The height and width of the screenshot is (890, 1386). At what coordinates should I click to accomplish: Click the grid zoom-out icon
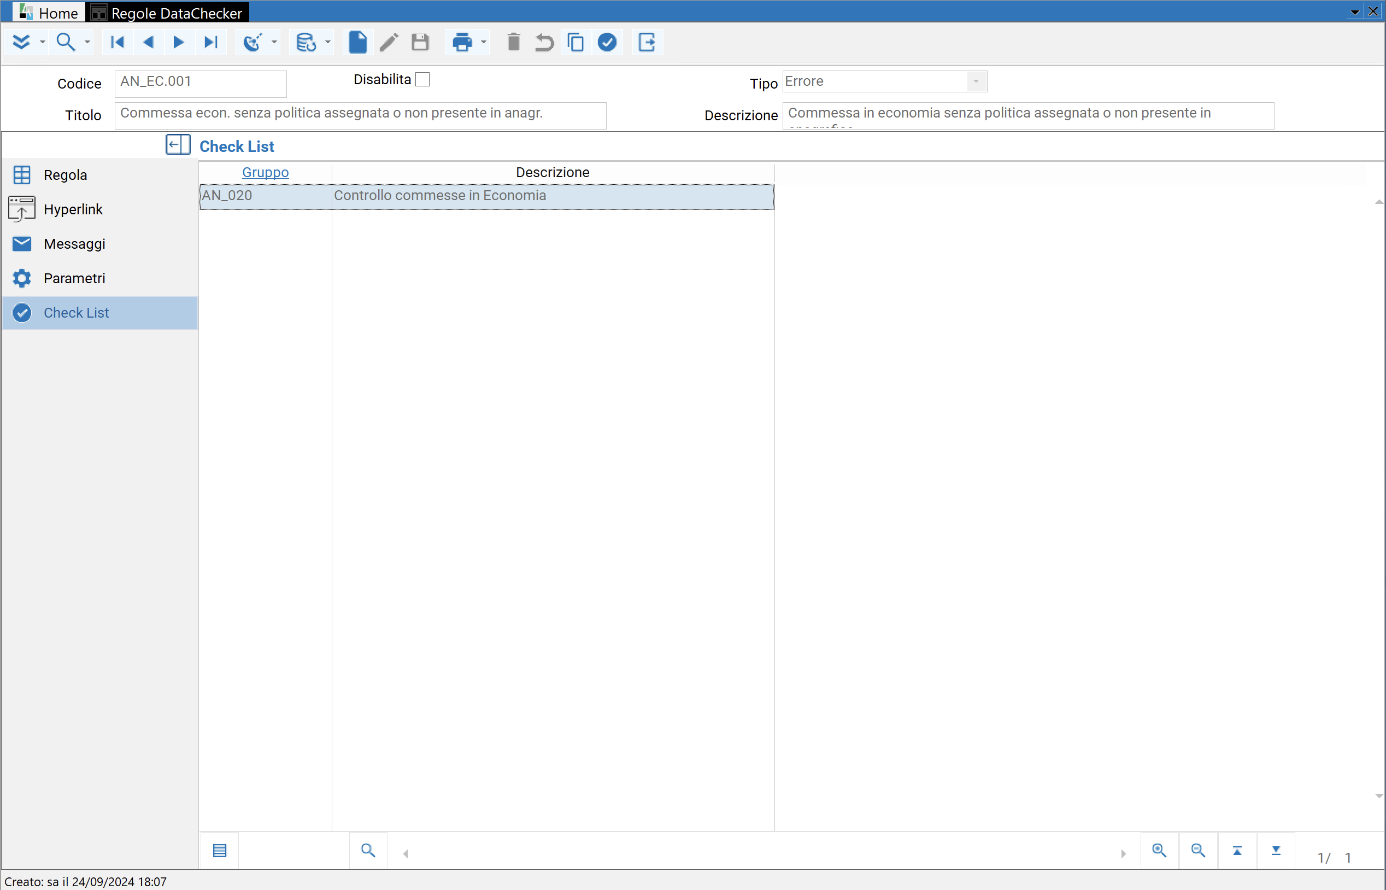point(1198,851)
